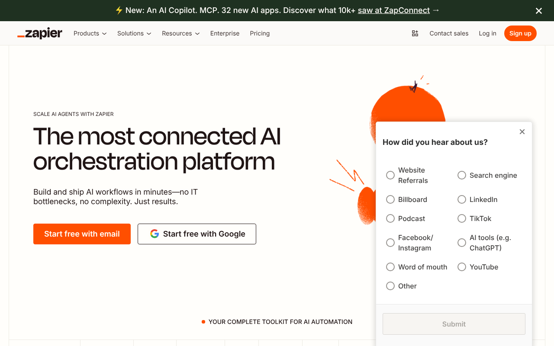The image size is (554, 346).
Task: Expand the Resources dropdown
Action: coord(180,33)
